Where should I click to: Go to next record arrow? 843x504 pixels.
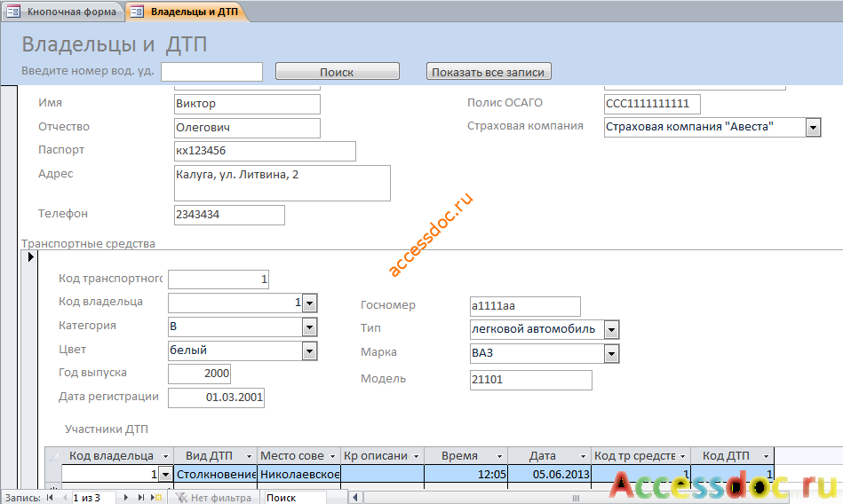pos(126,498)
